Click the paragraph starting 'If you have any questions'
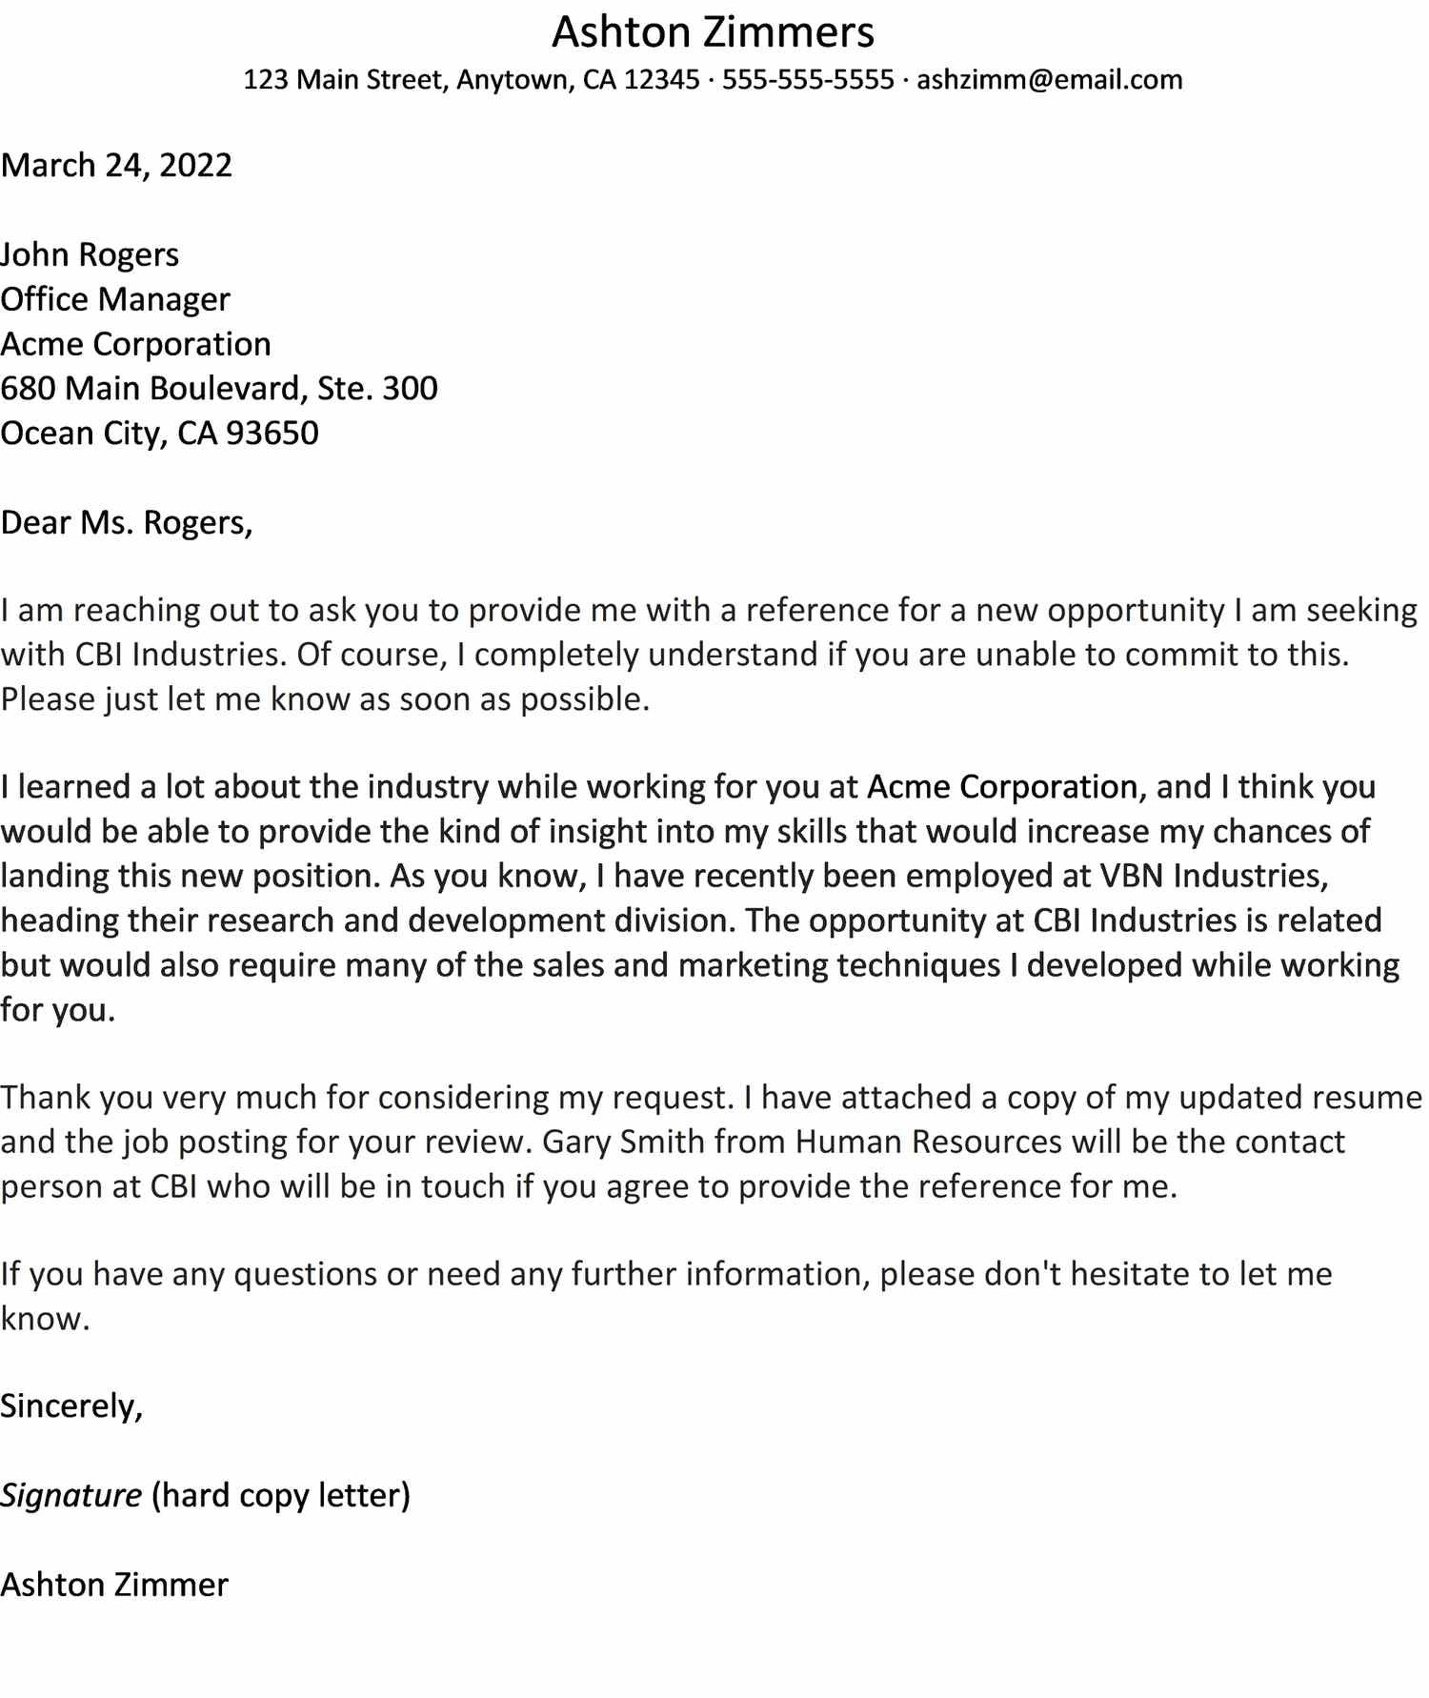The width and height of the screenshot is (1429, 1698). click(x=665, y=1274)
